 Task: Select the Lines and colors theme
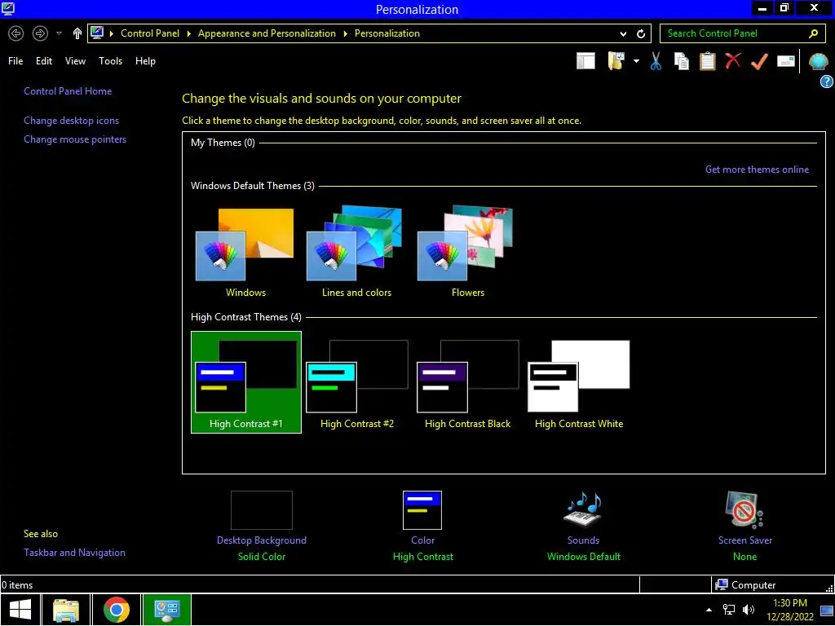tap(356, 253)
